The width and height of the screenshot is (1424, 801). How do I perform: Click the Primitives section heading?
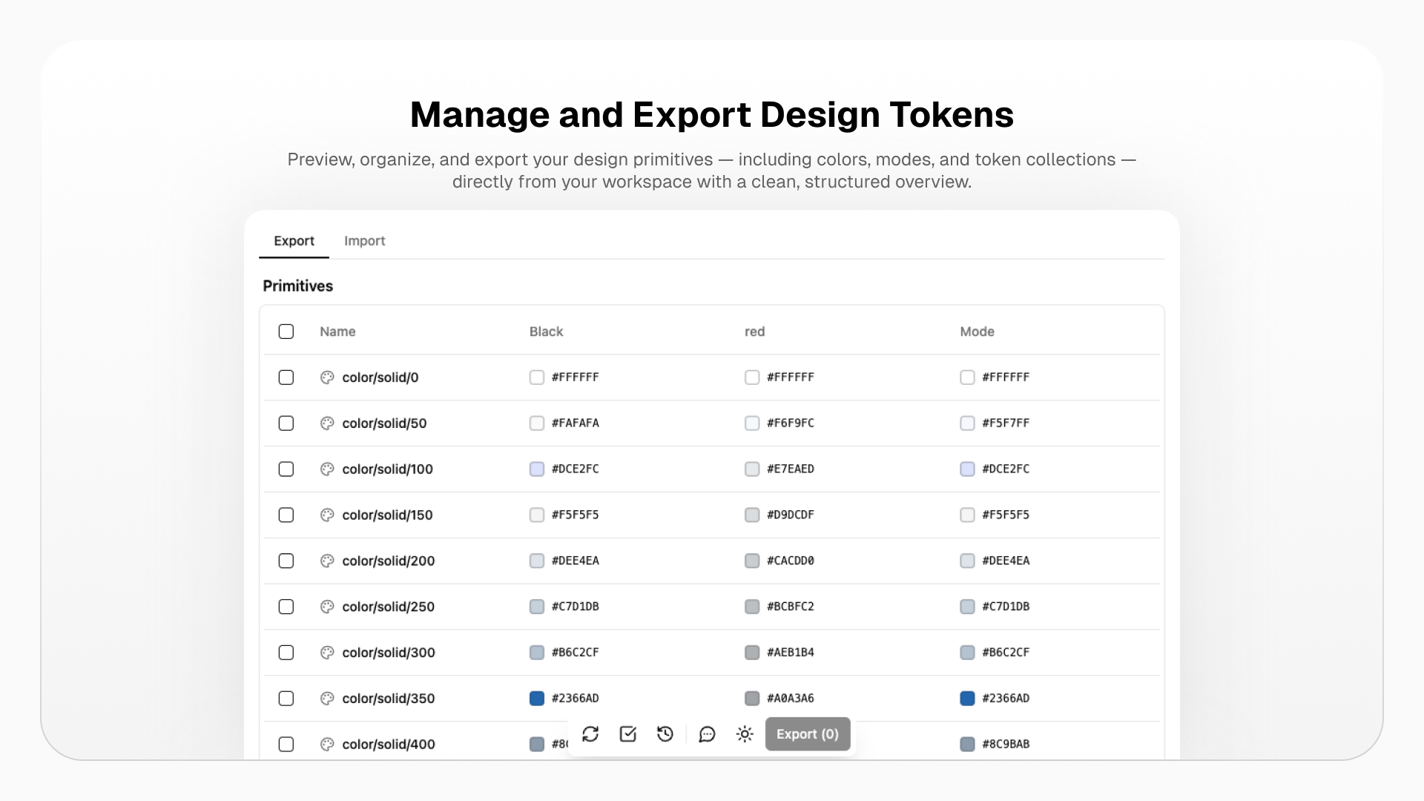pos(298,286)
